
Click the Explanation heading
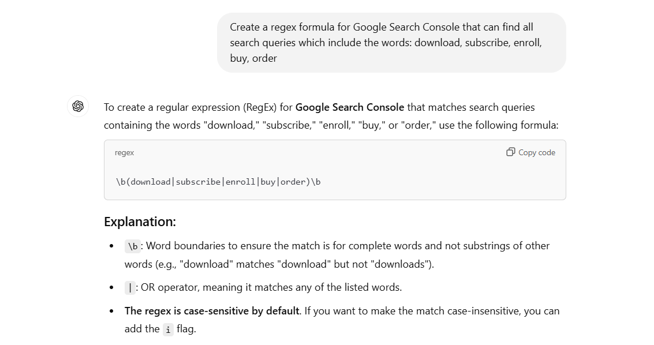(140, 222)
